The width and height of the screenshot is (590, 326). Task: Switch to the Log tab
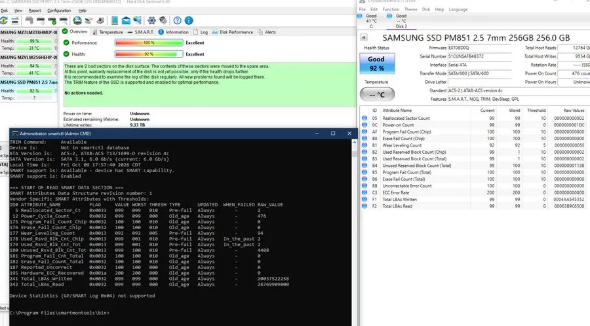(x=201, y=32)
